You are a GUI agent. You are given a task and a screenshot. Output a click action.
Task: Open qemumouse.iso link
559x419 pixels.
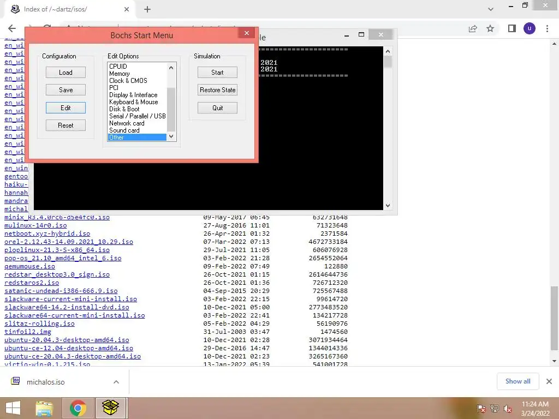point(29,266)
